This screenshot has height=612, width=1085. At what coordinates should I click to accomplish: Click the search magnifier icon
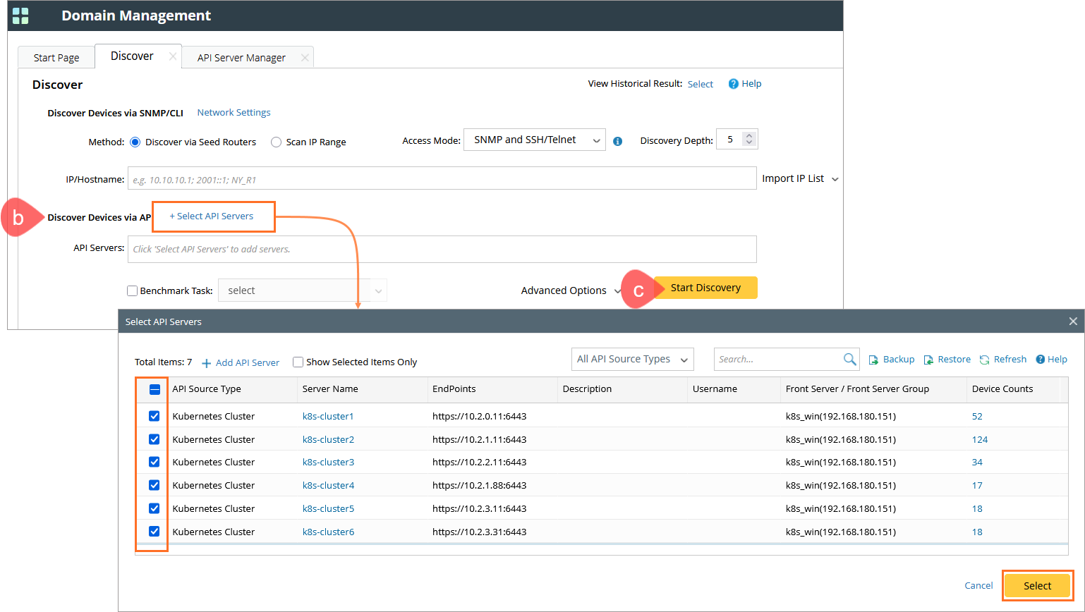pos(849,359)
